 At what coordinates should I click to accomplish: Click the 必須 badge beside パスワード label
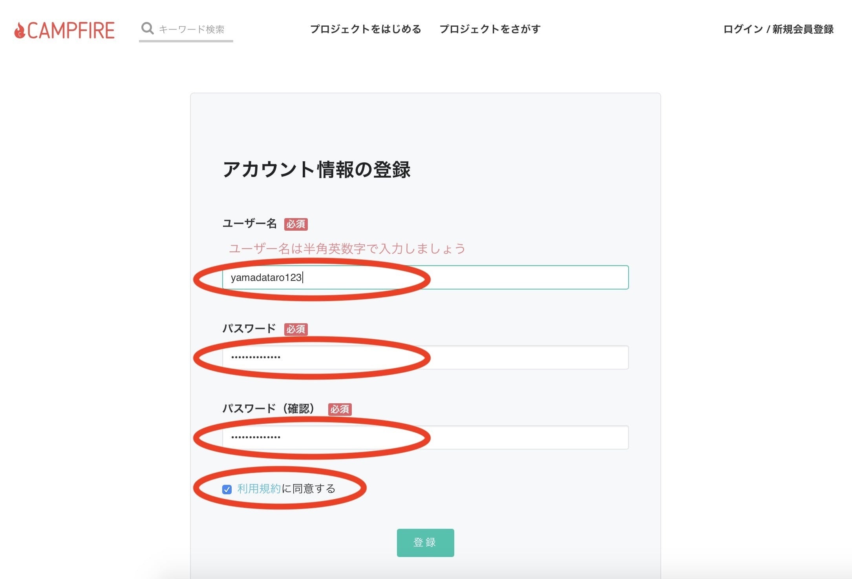(x=296, y=329)
